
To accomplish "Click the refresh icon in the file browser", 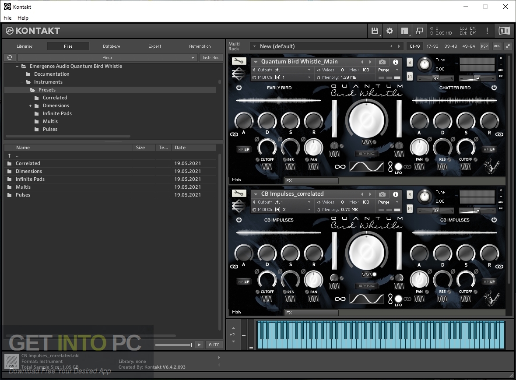I will (10, 58).
